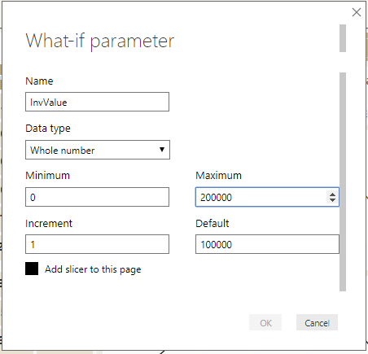The height and width of the screenshot is (354, 368).
Task: Increase Maximum value with up arrow
Action: (332, 194)
